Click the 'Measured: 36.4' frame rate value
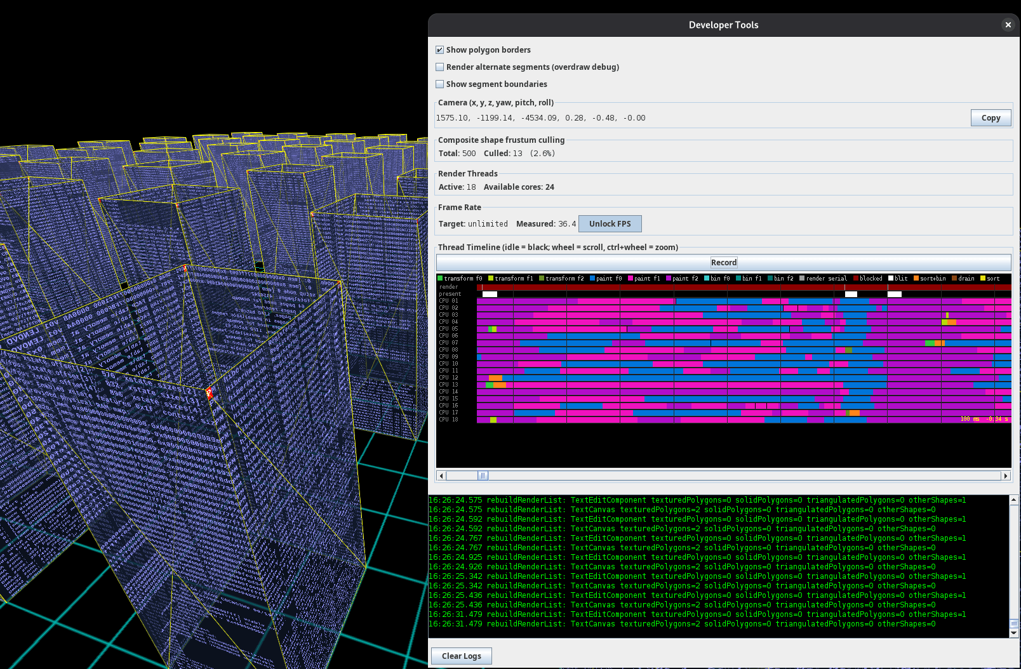Image resolution: width=1021 pixels, height=669 pixels. click(x=546, y=223)
